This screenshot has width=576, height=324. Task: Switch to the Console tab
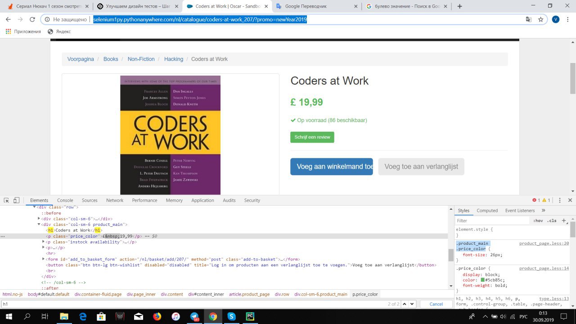pyautogui.click(x=65, y=200)
